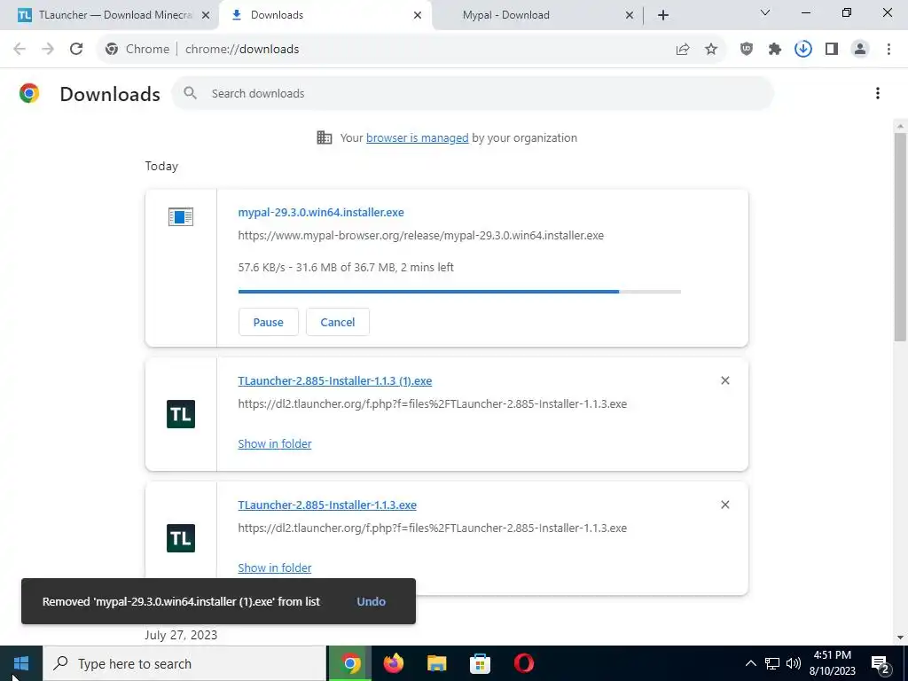Open the Chrome three-dot menu
Screen dimensions: 908x681
tap(888, 50)
